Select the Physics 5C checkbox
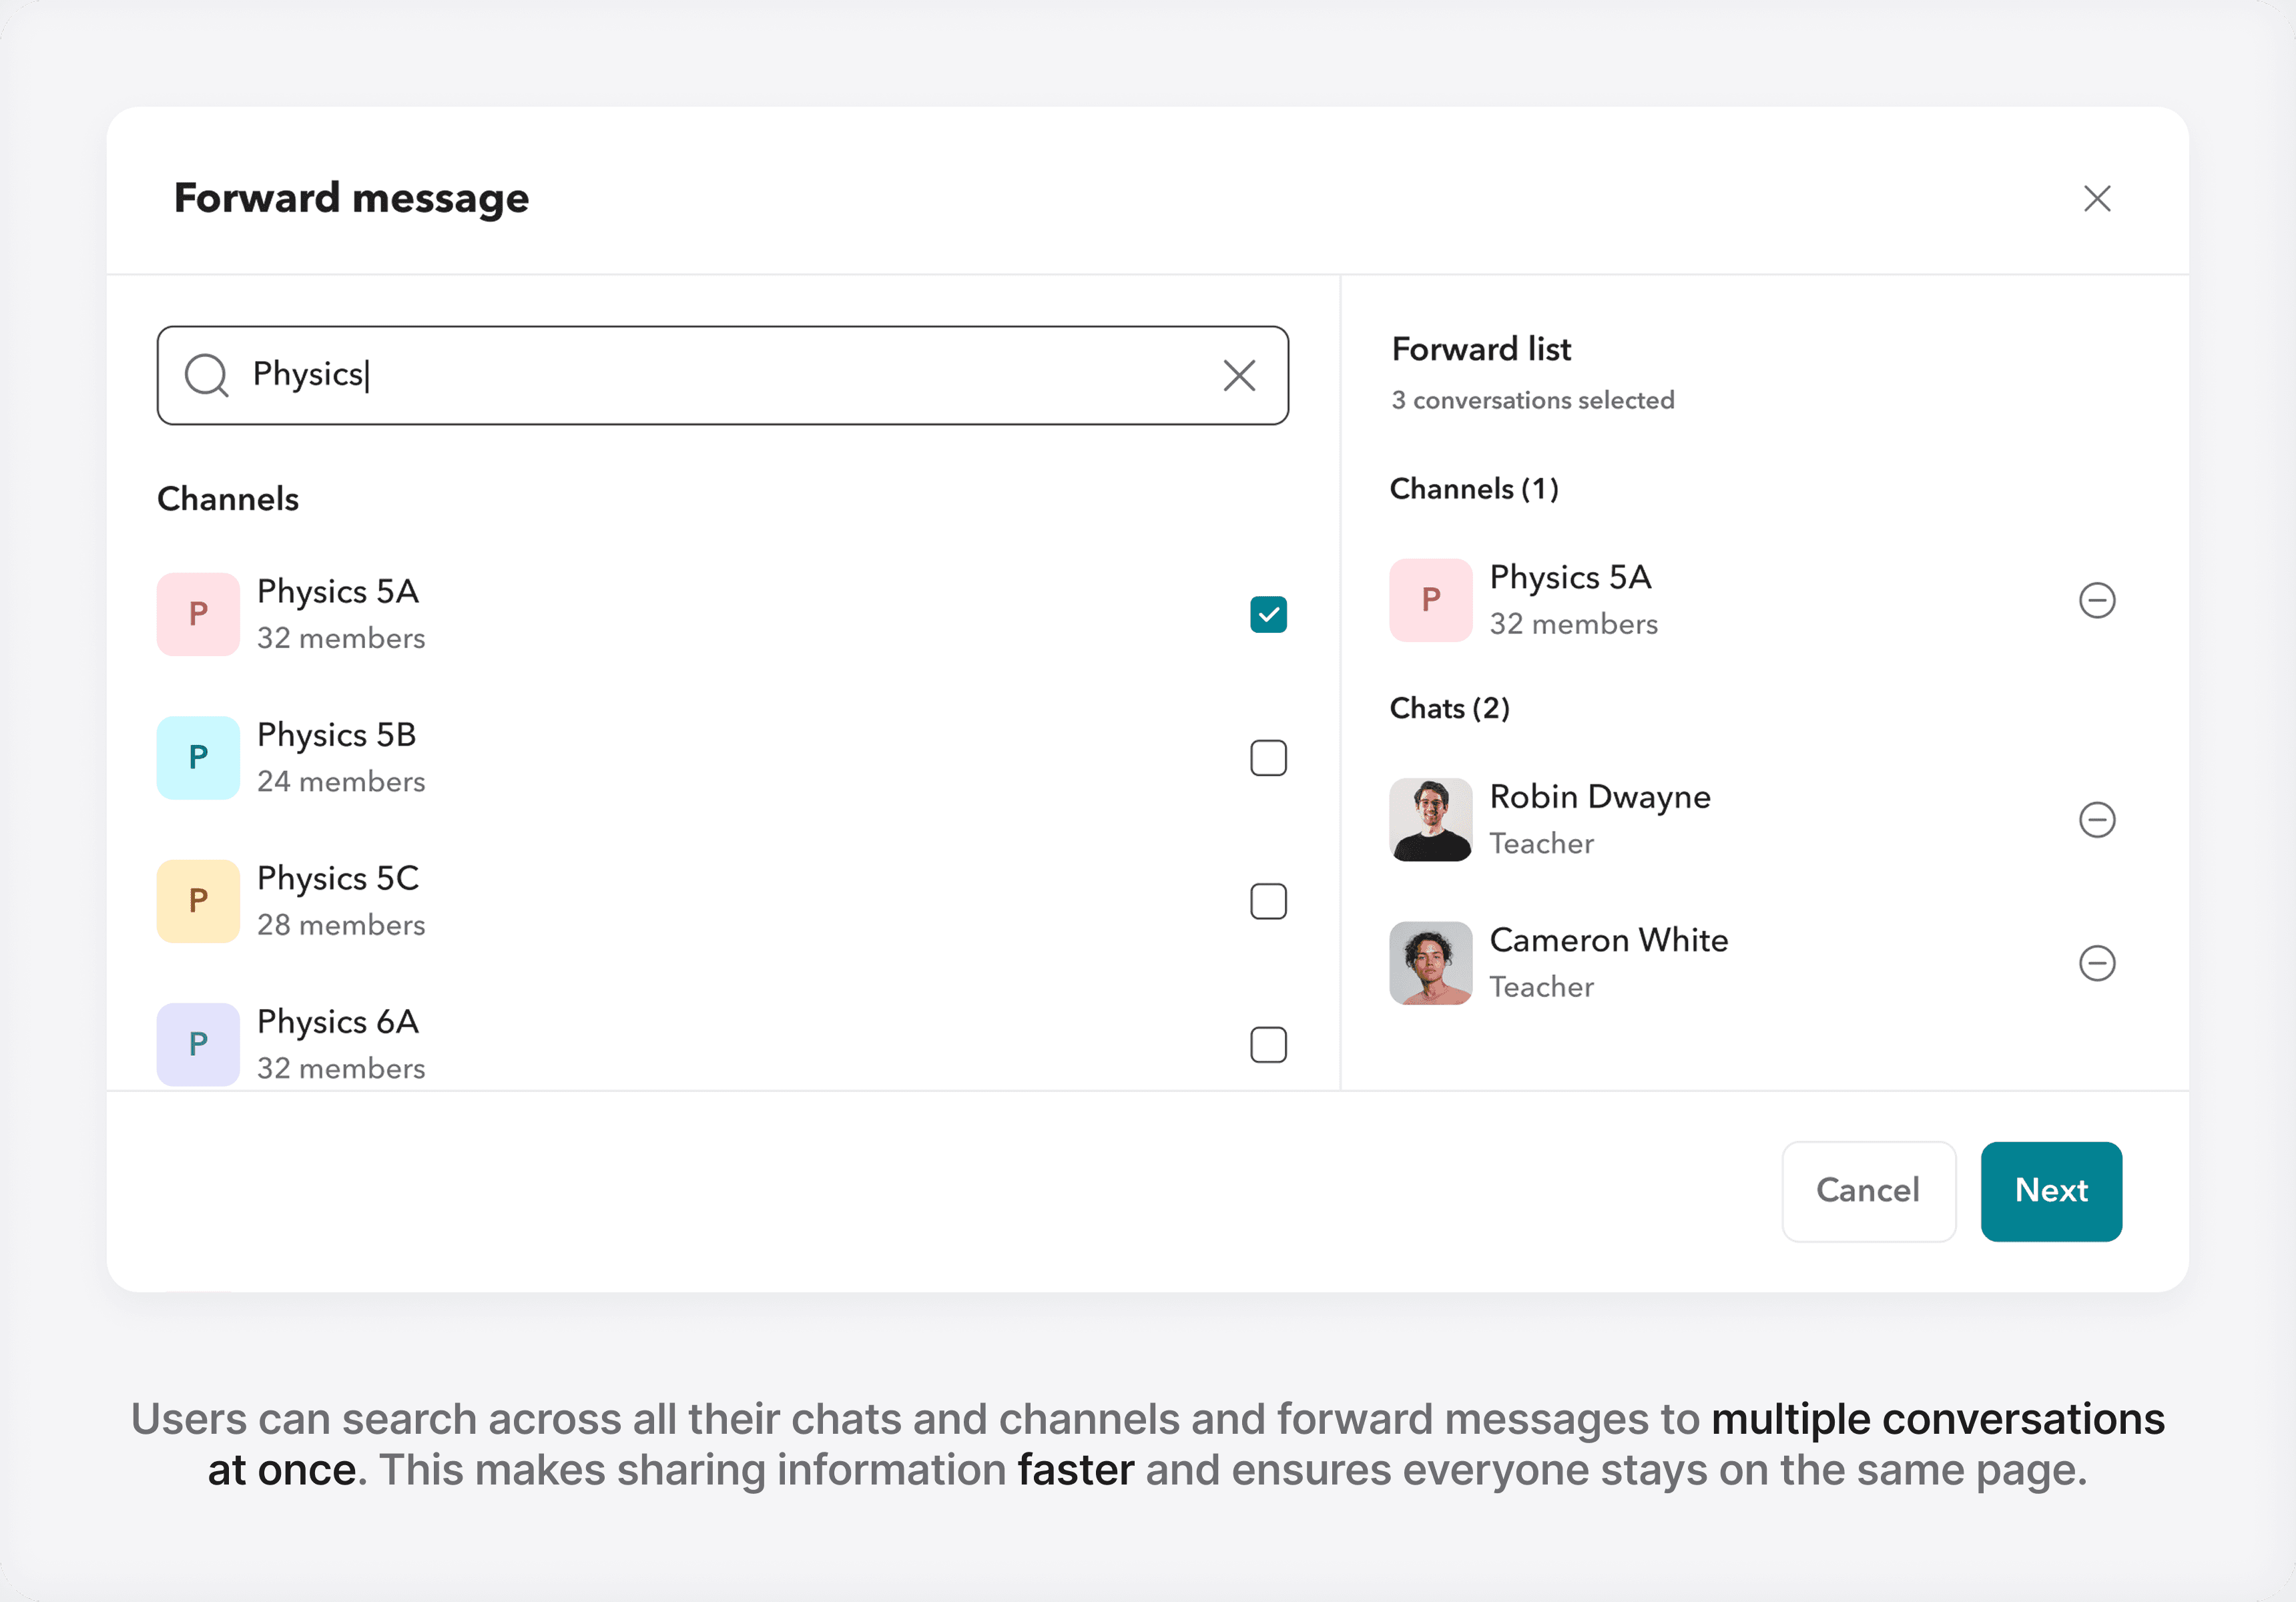The width and height of the screenshot is (2296, 1602). pyautogui.click(x=1268, y=901)
